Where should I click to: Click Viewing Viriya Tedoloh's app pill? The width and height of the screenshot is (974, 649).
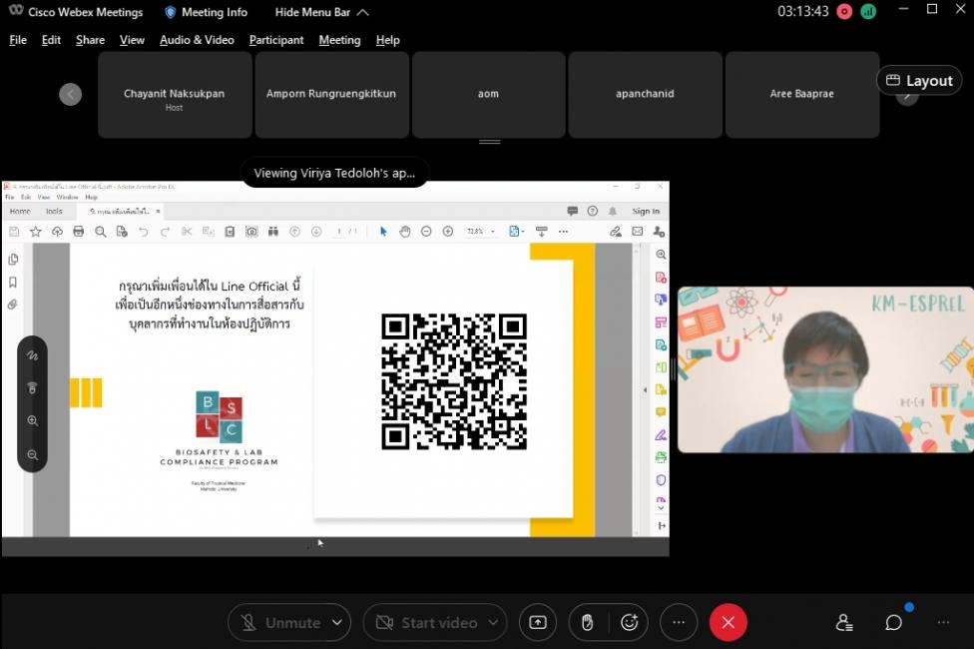334,173
